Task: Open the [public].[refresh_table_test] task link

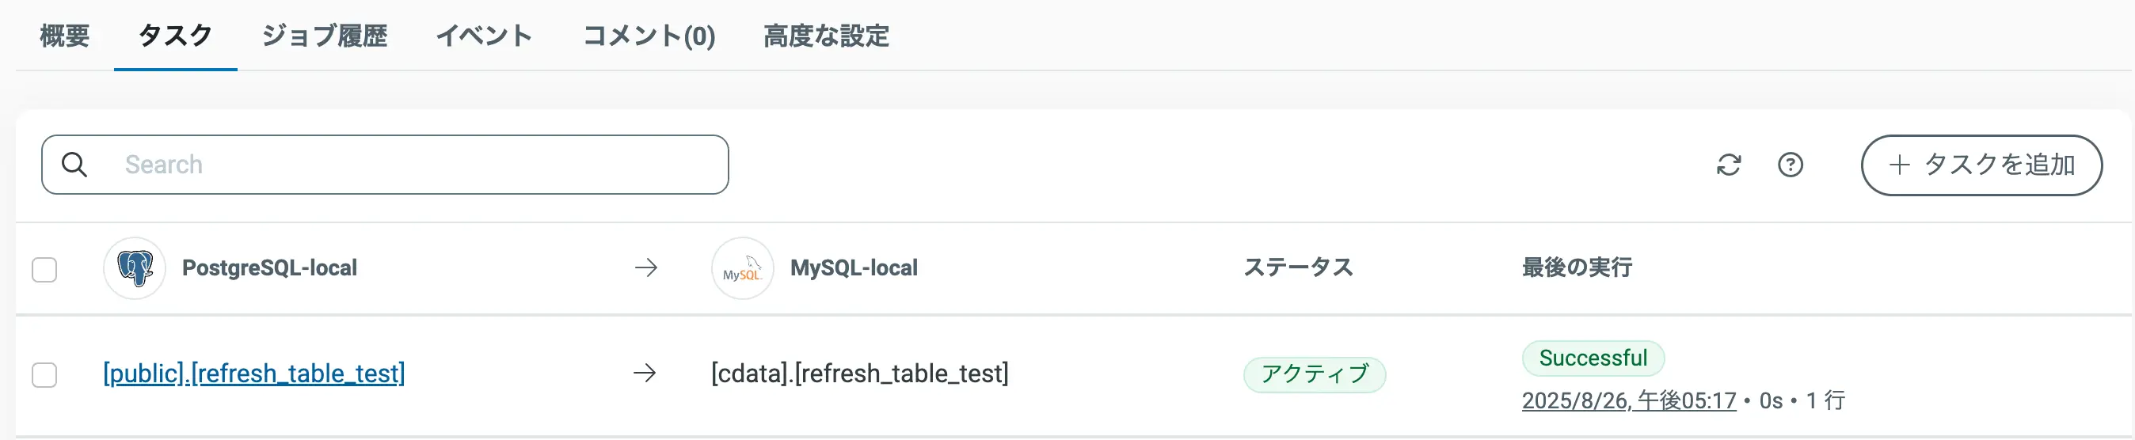Action: click(253, 374)
